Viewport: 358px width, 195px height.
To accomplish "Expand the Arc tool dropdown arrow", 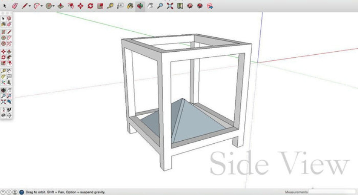I will click(42, 6).
